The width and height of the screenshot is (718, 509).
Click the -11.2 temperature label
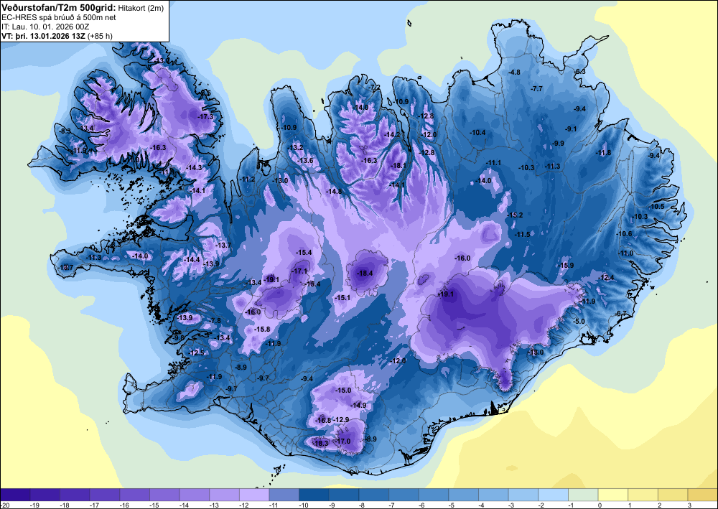click(x=247, y=179)
